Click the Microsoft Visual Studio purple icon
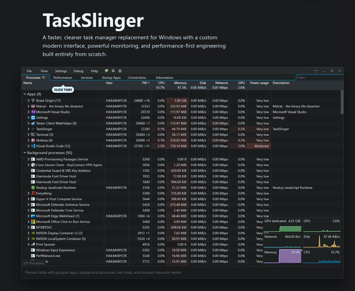This screenshot has width=355, height=291. 33,112
